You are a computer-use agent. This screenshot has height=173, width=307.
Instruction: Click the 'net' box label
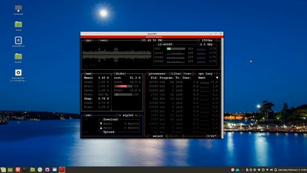(x=88, y=115)
